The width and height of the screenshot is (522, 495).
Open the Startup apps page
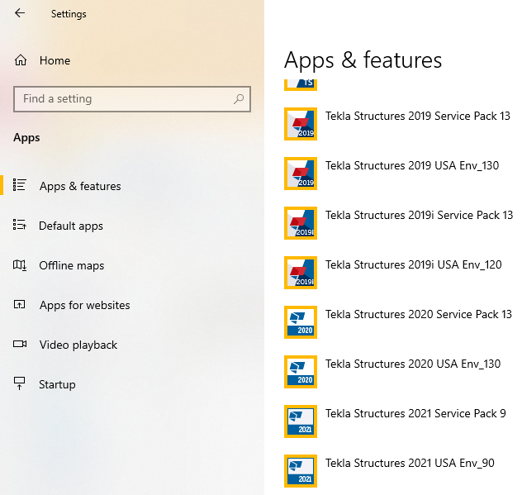coord(57,384)
